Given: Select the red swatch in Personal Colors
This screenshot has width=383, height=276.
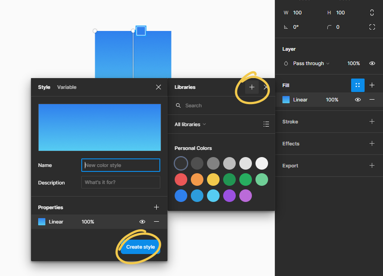Looking at the screenshot, I should click(x=180, y=180).
